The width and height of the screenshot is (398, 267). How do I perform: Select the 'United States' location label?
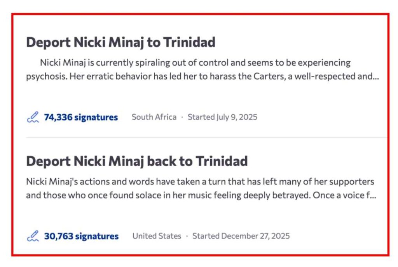pyautogui.click(x=157, y=236)
